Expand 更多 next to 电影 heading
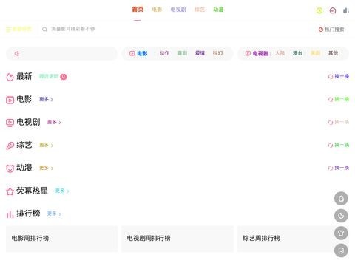The image size is (355, 266). [47, 99]
